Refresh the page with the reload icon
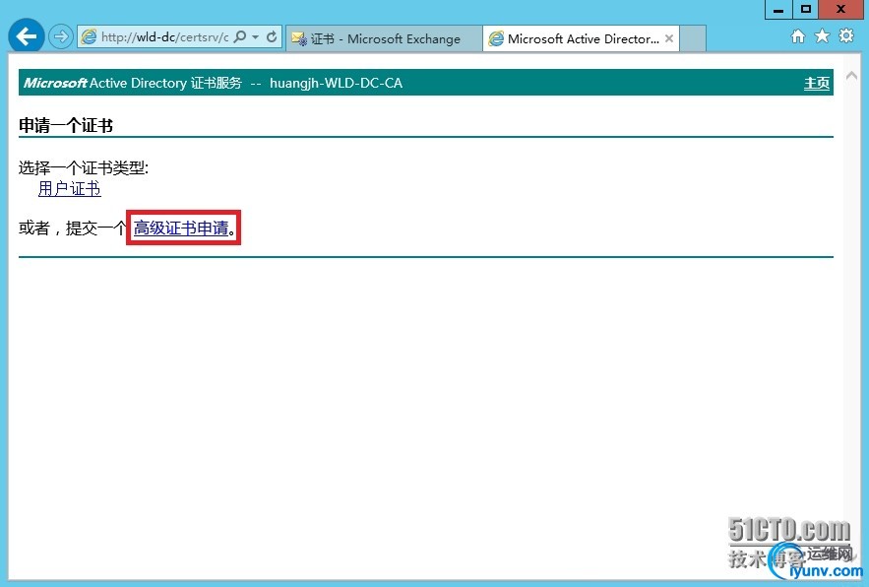 (272, 37)
